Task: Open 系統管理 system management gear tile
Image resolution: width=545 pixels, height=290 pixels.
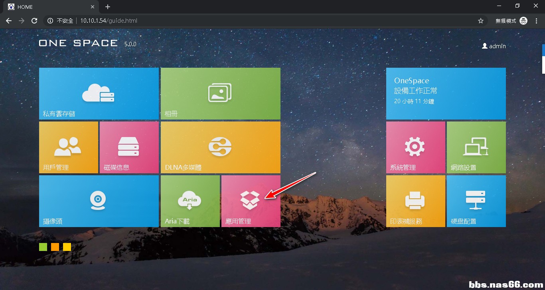Action: click(415, 147)
